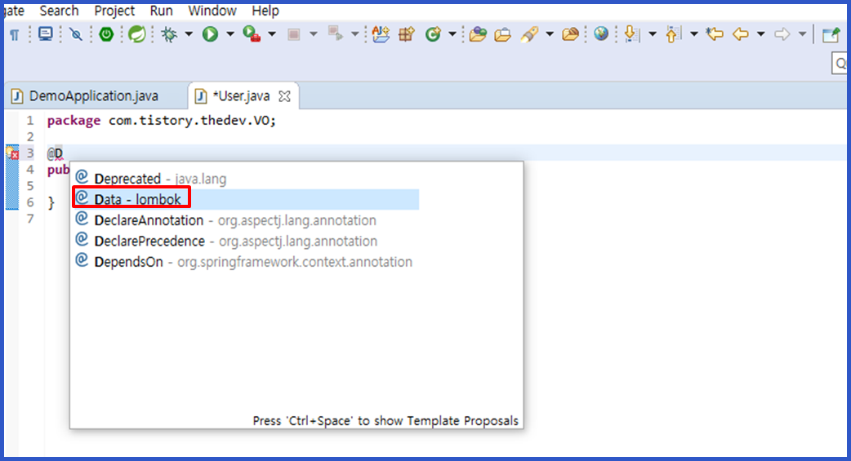Switch to DemoApplication.java tab
The width and height of the screenshot is (851, 461).
pyautogui.click(x=93, y=96)
